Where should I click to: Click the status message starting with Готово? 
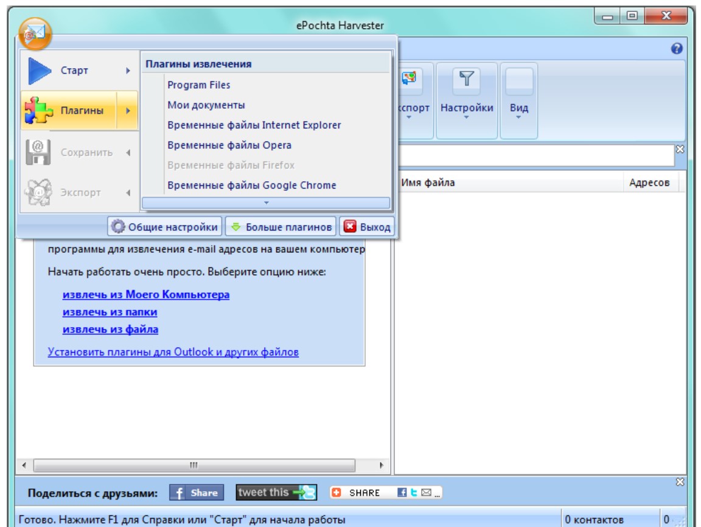coord(181,520)
